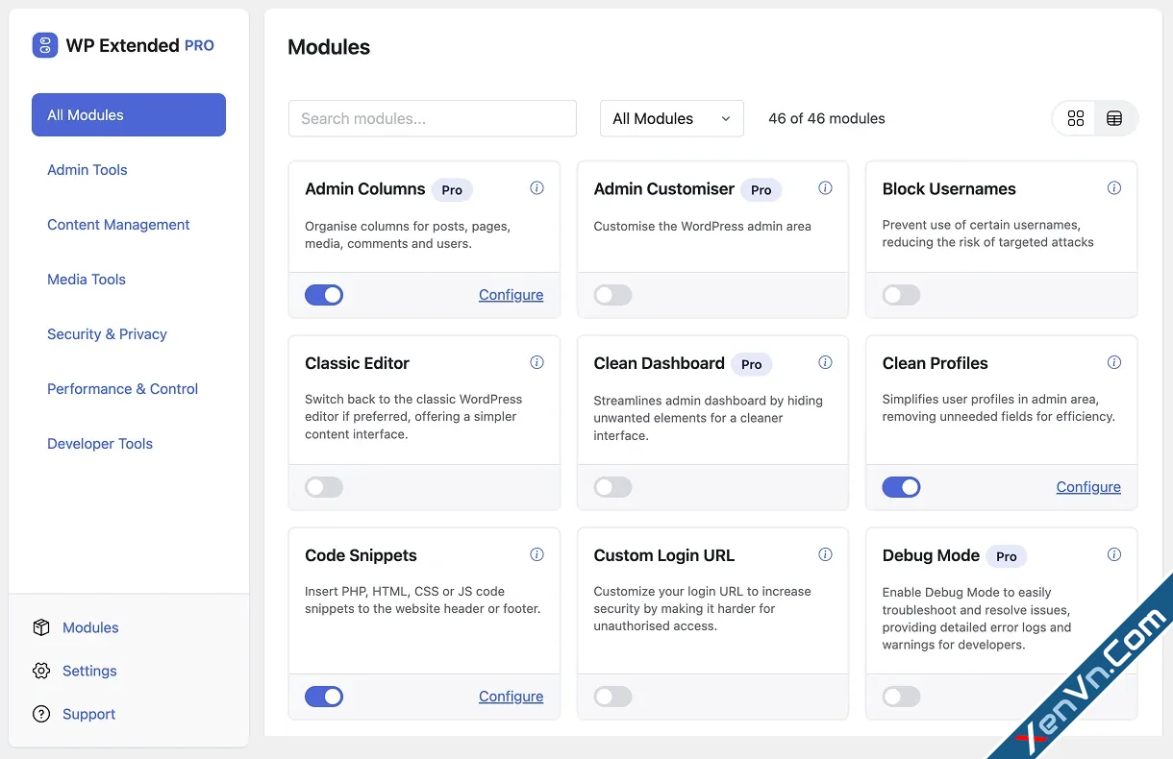Open the info tooltip on Admin Columns
1173x759 pixels.
pos(537,188)
